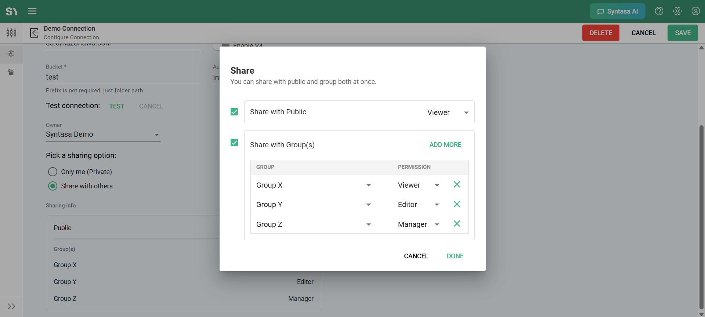Open the sliders icon in left sidebar

11,33
